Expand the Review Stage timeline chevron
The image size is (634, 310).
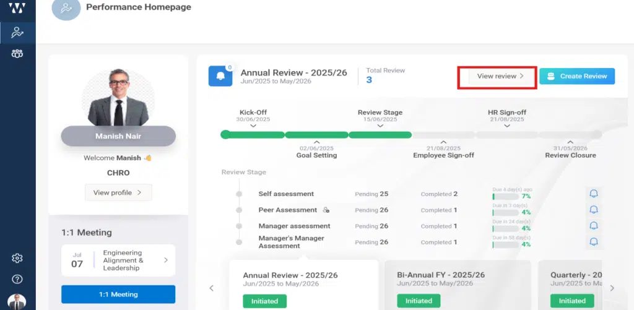(x=380, y=126)
